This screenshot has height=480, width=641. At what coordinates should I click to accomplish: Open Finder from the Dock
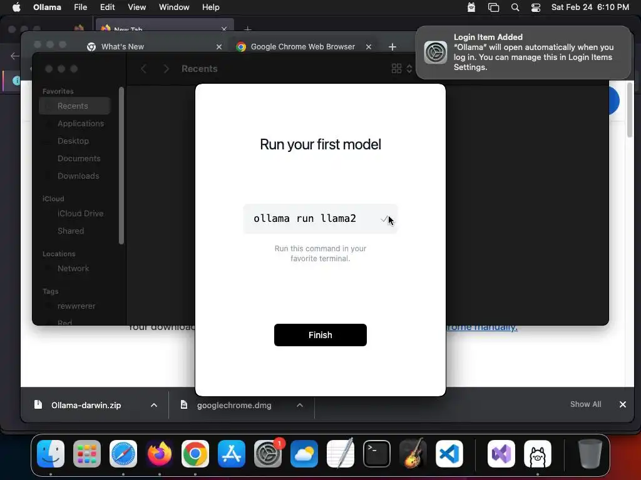pyautogui.click(x=51, y=454)
